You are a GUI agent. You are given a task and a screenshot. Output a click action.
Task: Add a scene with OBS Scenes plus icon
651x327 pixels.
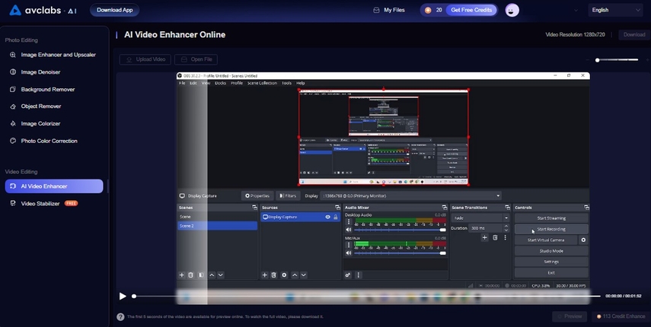[x=181, y=275]
